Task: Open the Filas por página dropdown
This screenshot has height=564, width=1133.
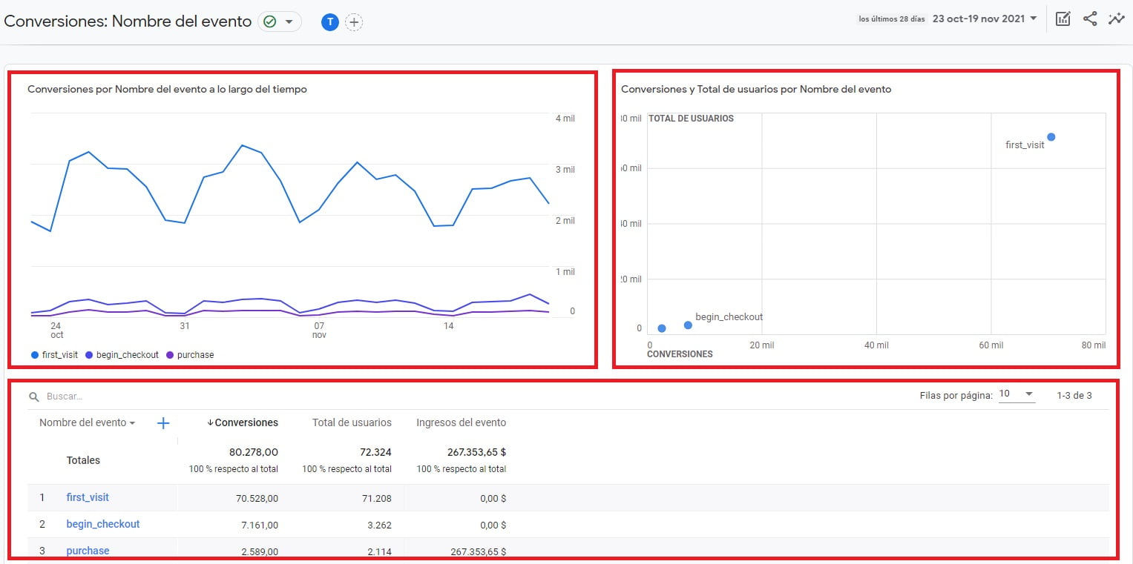Action: [x=1016, y=395]
